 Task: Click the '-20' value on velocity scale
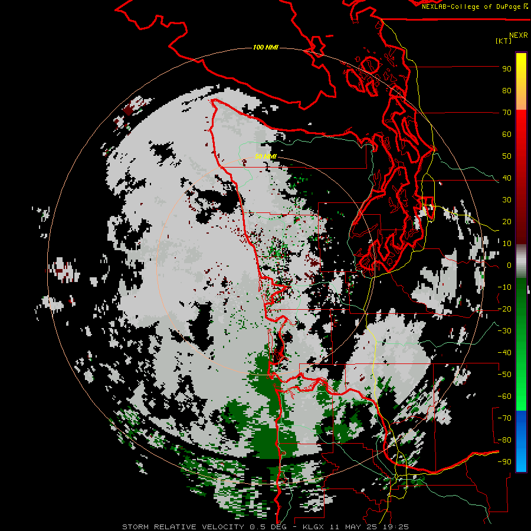tap(504, 309)
